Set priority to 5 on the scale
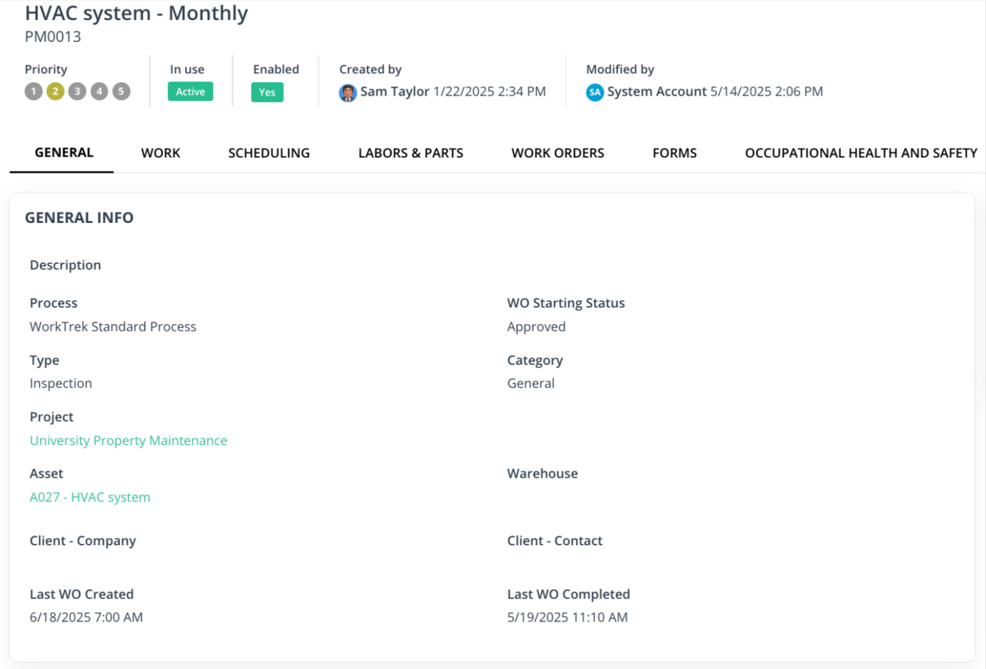986x669 pixels. pyautogui.click(x=121, y=91)
